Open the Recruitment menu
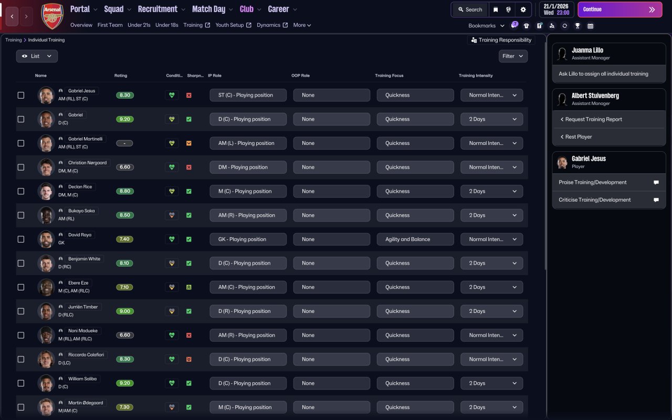 click(x=162, y=9)
